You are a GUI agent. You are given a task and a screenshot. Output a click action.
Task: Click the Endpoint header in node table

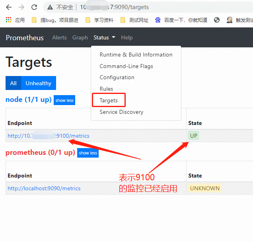pyautogui.click(x=20, y=123)
